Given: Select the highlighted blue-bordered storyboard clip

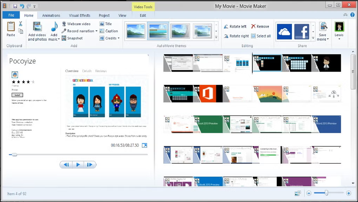Looking at the screenshot, I should (267, 63).
